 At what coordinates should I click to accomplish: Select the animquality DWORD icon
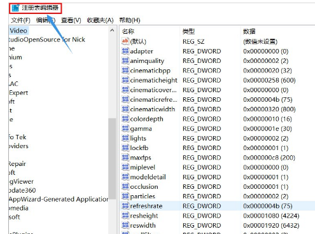[x=125, y=61]
